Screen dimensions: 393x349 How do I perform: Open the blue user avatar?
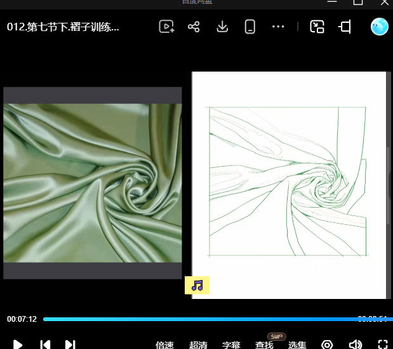tap(380, 27)
